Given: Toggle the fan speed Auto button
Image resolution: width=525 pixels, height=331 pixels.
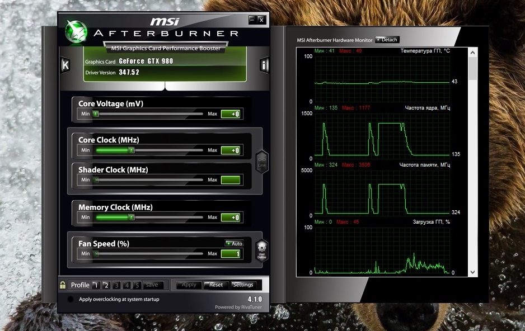Looking at the screenshot, I should (x=234, y=243).
